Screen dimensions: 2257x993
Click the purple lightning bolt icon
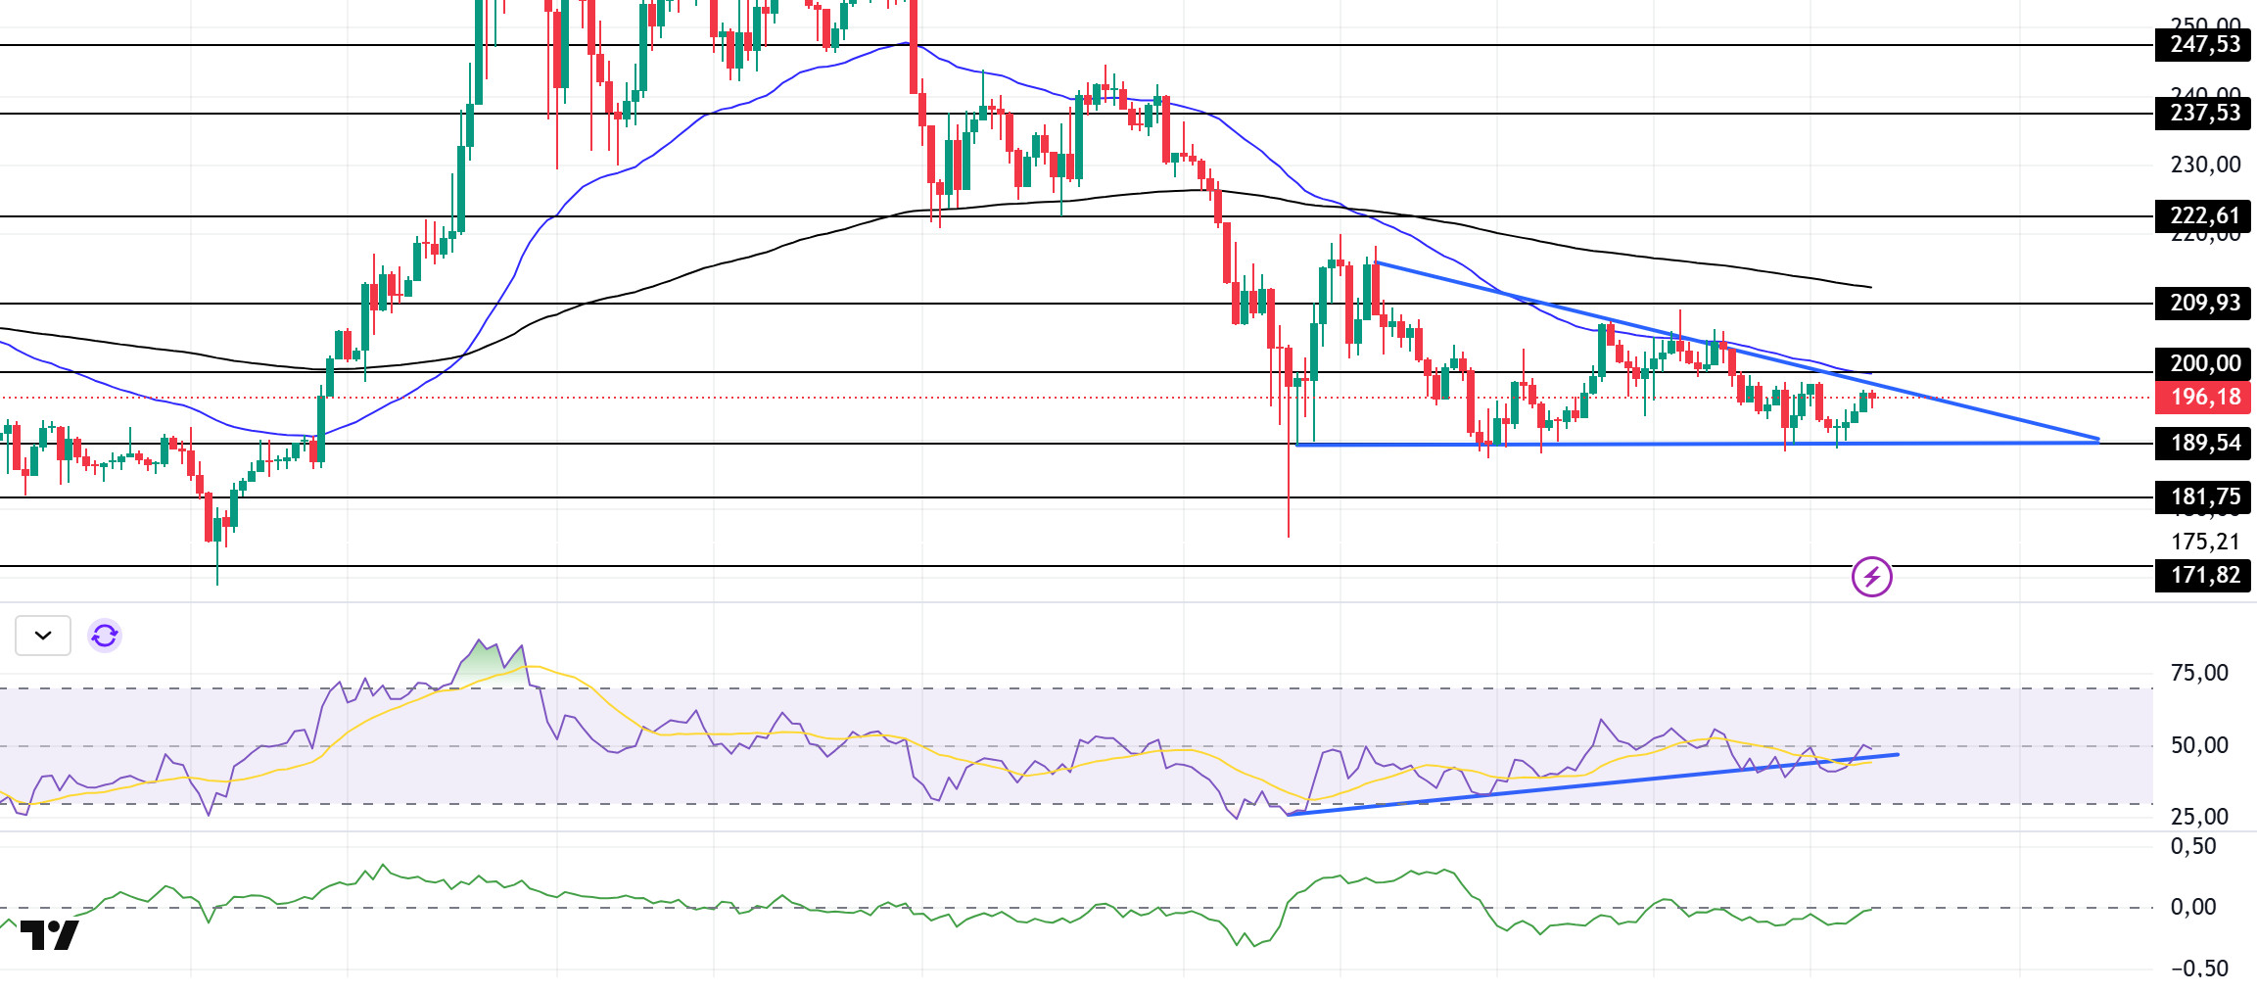(x=1871, y=577)
